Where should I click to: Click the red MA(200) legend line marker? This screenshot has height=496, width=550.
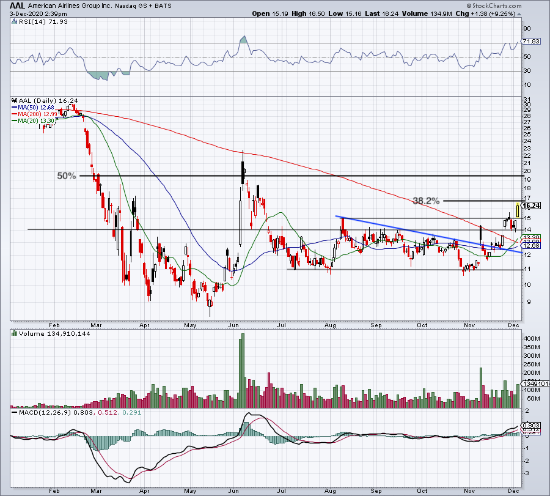tap(15, 114)
